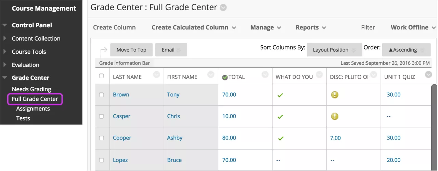Expand the Content Collection section
438x171 pixels.
pyautogui.click(x=36, y=39)
